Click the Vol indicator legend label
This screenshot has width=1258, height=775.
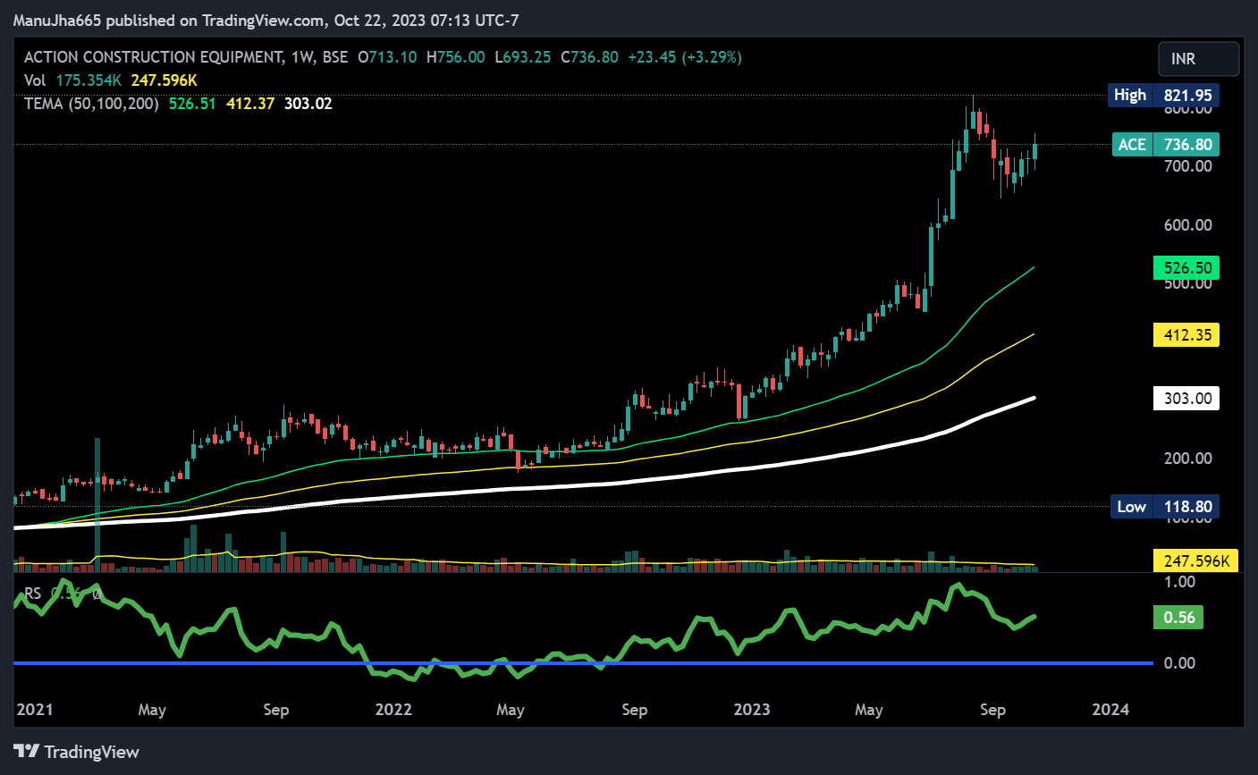pyautogui.click(x=35, y=80)
